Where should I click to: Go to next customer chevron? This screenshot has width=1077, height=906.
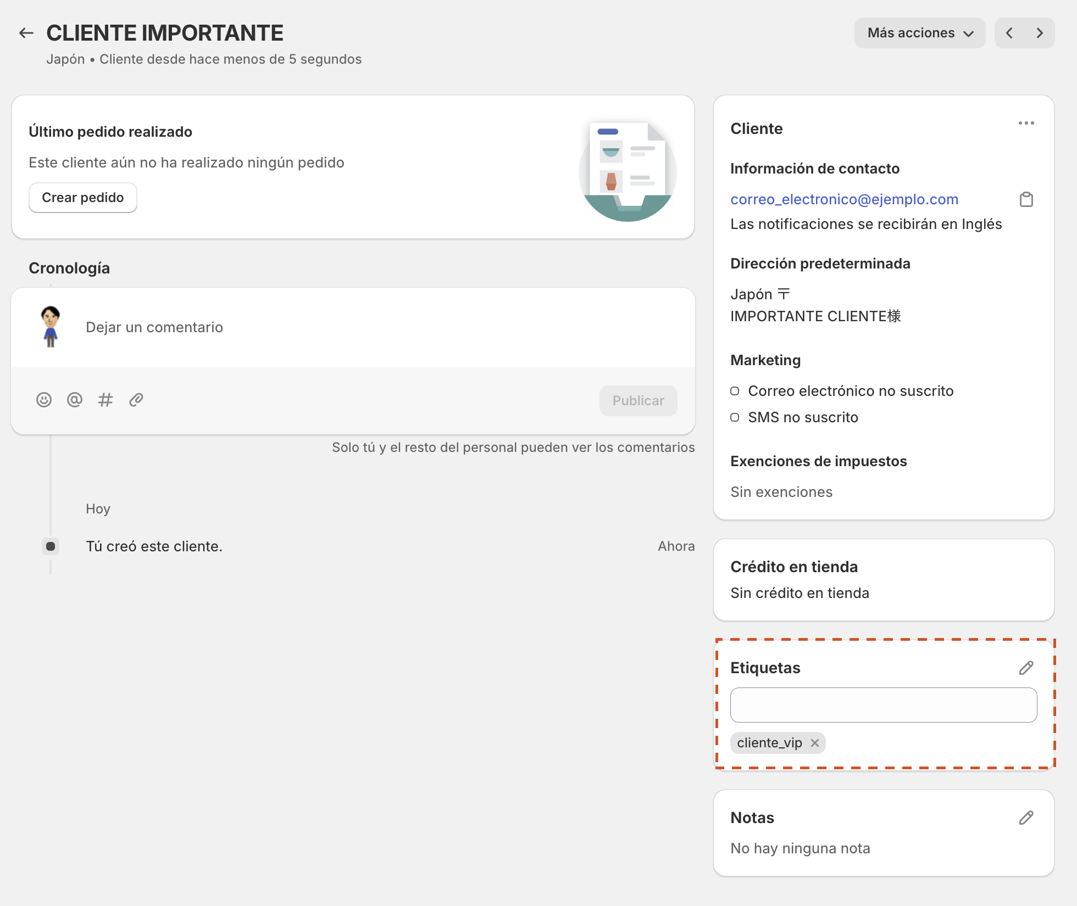point(1040,33)
